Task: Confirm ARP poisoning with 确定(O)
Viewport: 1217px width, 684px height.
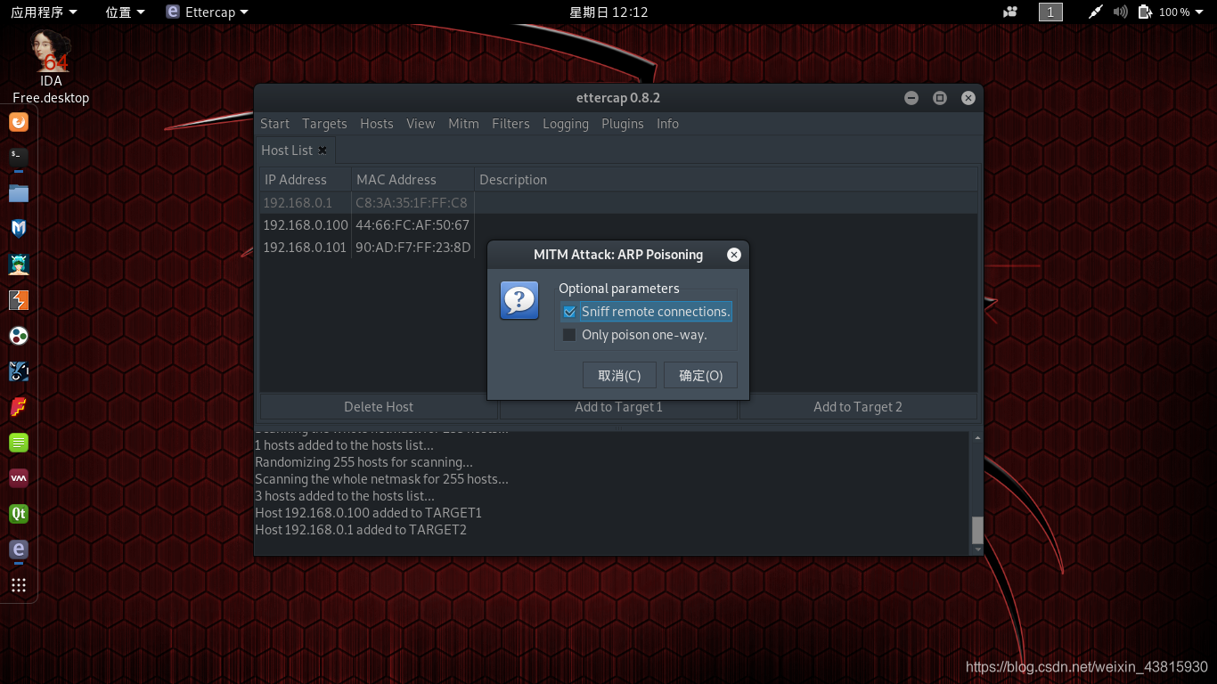Action: tap(700, 375)
